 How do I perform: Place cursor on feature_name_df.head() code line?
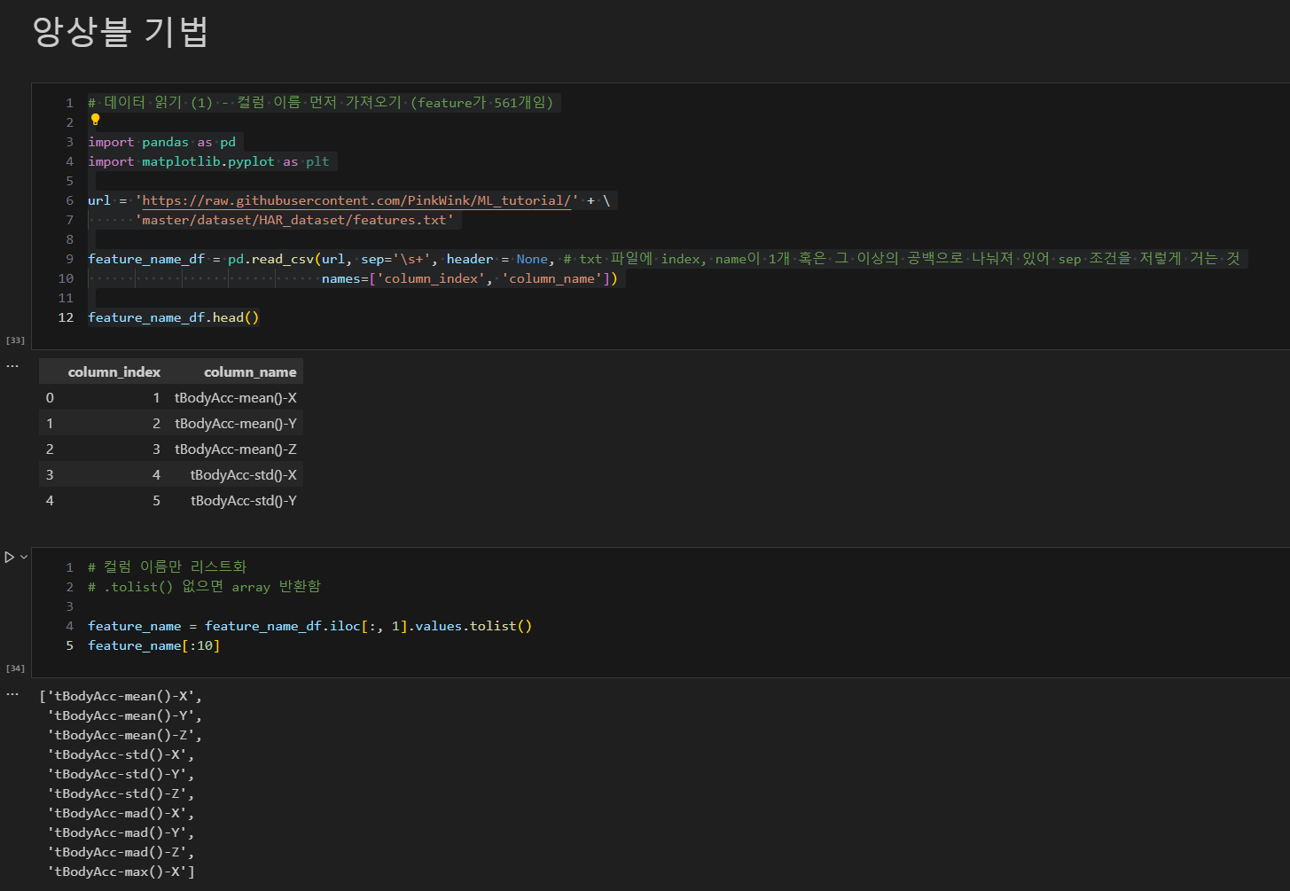pos(174,317)
